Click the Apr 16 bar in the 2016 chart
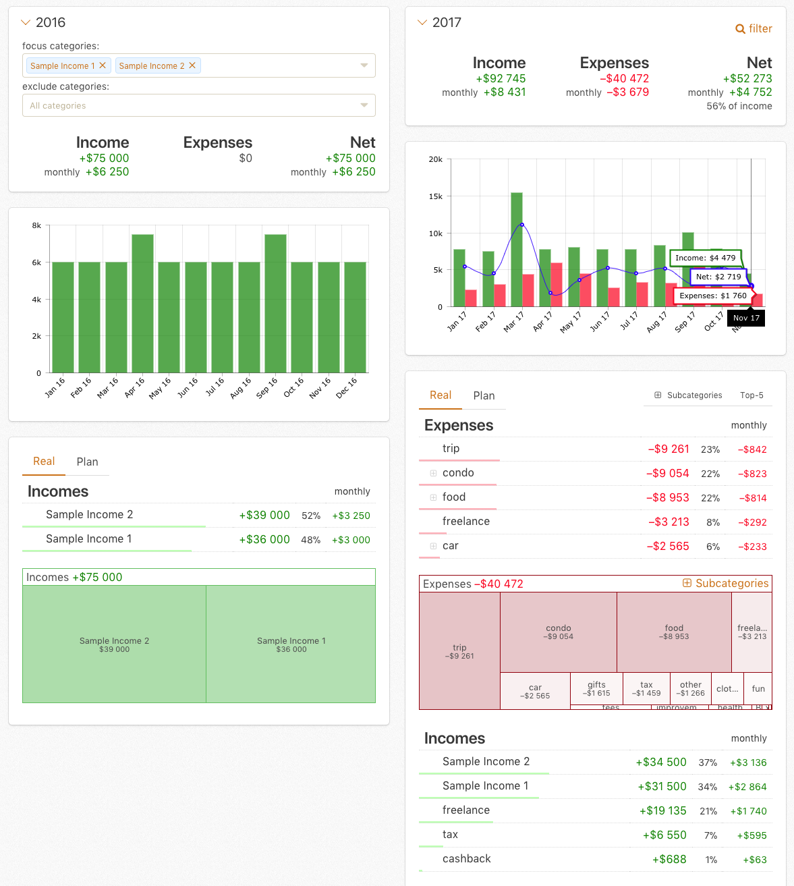 142,304
